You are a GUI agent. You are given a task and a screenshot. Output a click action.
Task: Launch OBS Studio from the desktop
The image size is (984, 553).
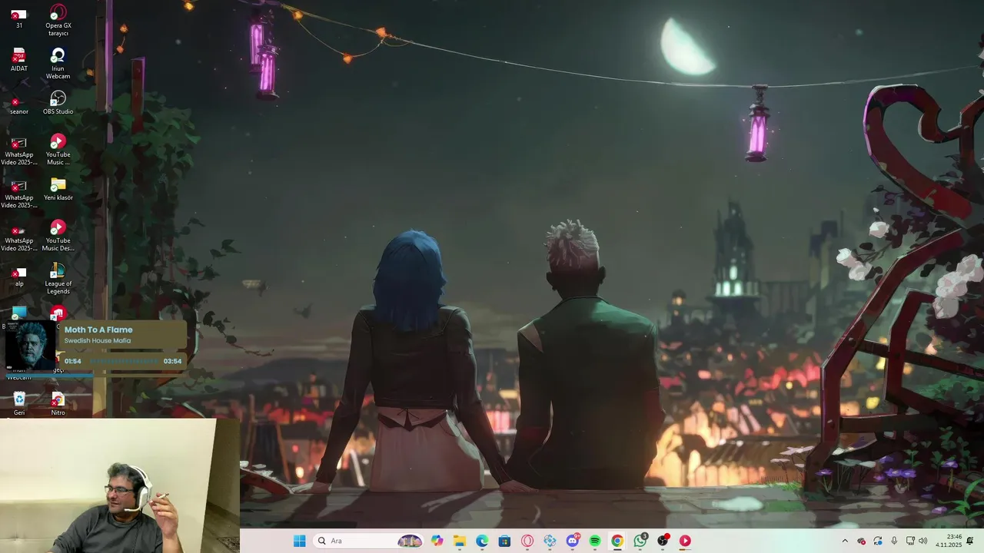pos(58,102)
